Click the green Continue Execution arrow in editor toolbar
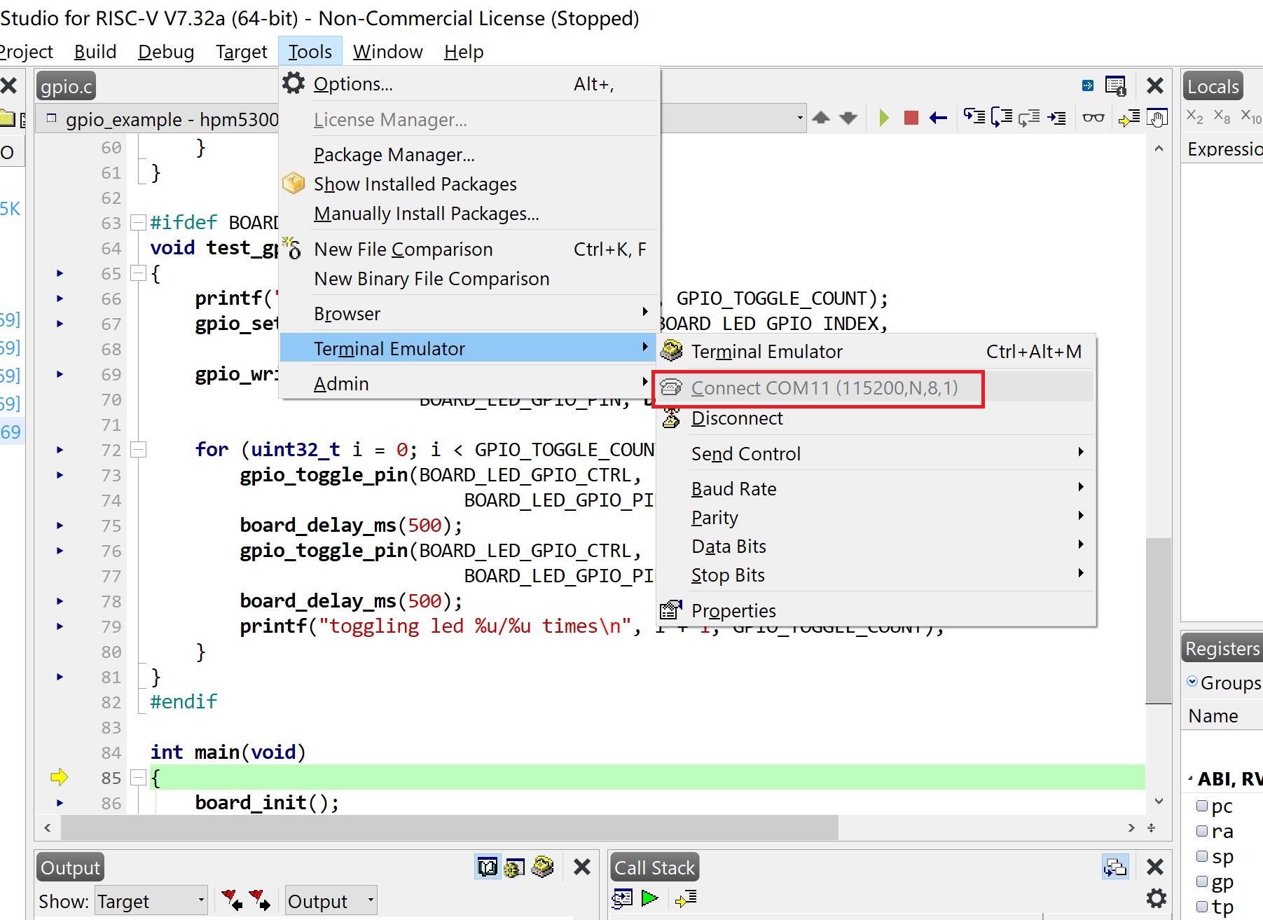1263x920 pixels. click(884, 118)
